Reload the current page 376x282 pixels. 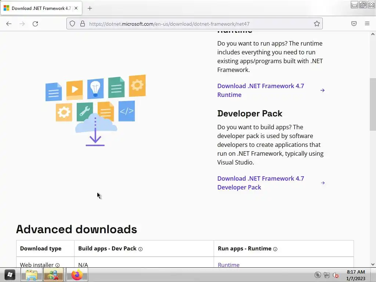pyautogui.click(x=35, y=24)
